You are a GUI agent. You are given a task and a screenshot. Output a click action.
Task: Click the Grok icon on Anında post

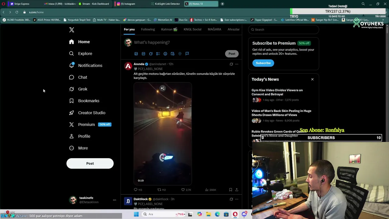point(231,64)
